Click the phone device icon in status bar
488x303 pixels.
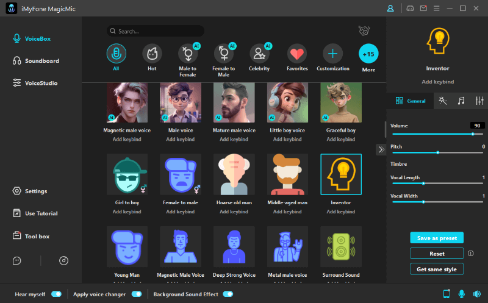click(447, 294)
